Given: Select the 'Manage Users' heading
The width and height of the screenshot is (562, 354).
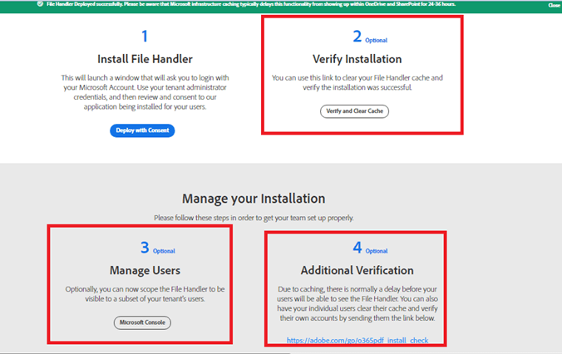Looking at the screenshot, I should 145,270.
